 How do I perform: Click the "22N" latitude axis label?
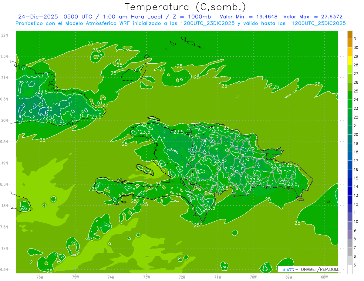4,35
